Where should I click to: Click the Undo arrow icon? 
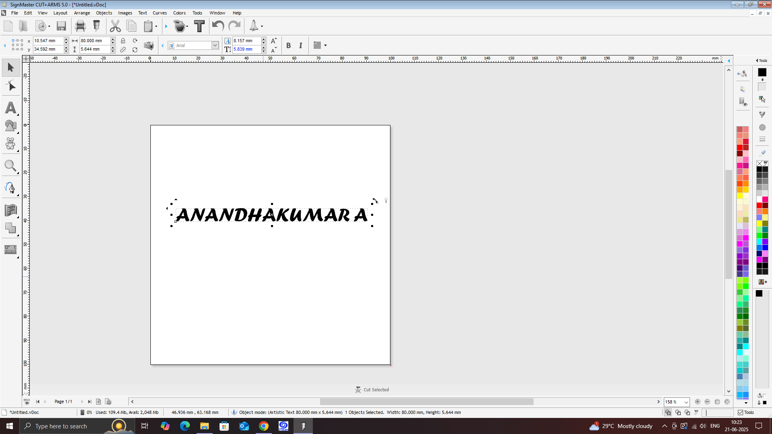(218, 26)
